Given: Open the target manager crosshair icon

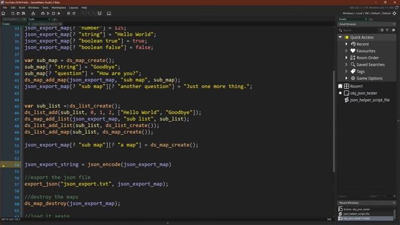Looking at the screenshot, I should pyautogui.click(x=394, y=13).
